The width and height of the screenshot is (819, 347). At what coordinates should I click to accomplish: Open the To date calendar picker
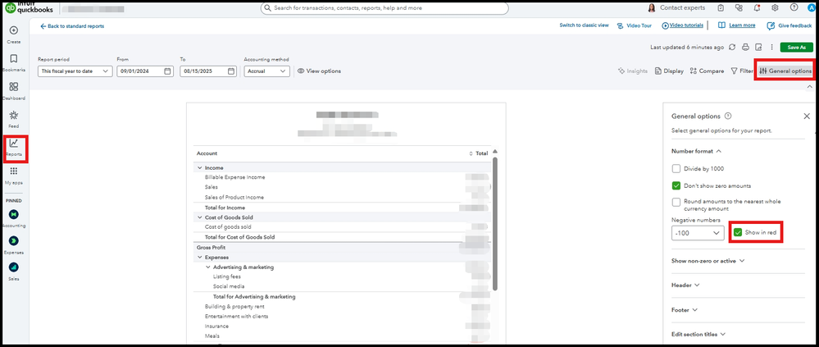coord(230,71)
